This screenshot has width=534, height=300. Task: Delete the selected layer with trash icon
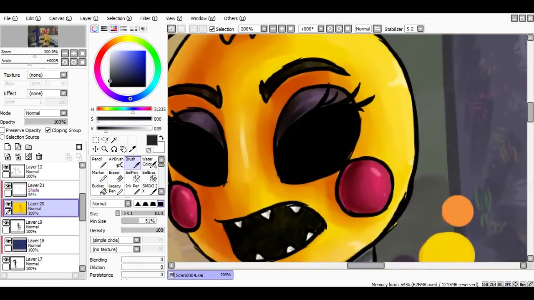pos(39,156)
